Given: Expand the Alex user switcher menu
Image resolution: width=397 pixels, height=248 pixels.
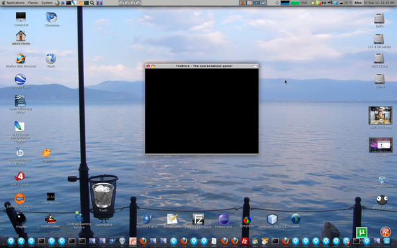Looking at the screenshot, I should [x=358, y=3].
